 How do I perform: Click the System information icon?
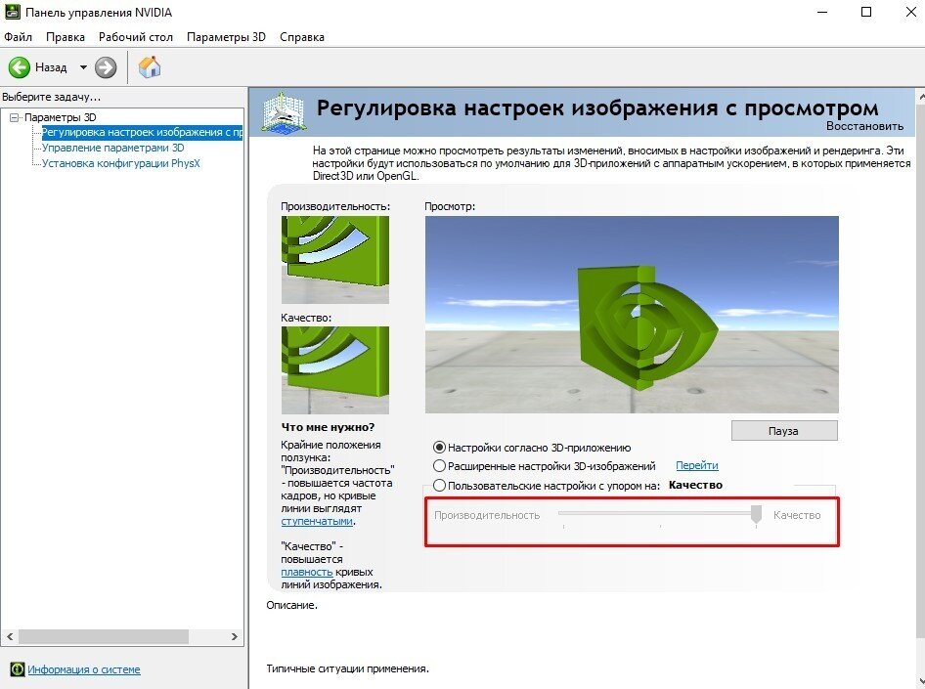pyautogui.click(x=17, y=668)
